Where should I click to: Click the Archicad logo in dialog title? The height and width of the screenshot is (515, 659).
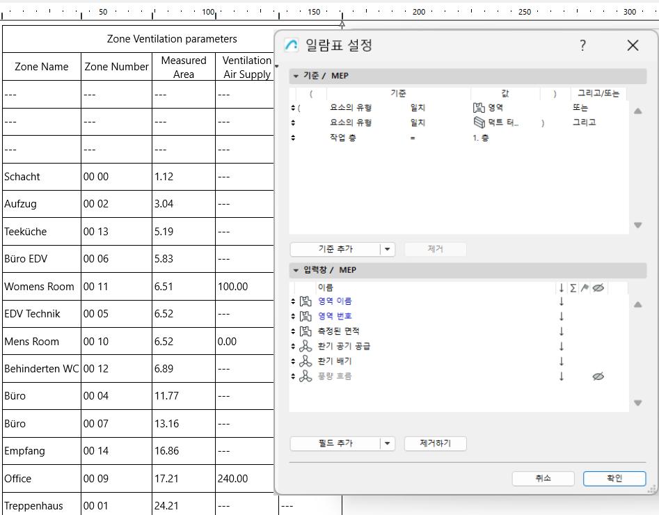coord(292,45)
